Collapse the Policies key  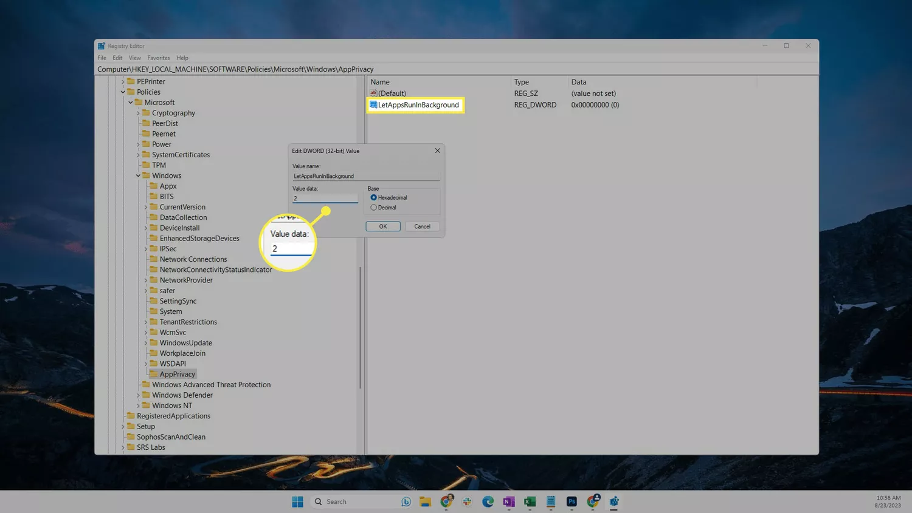[123, 92]
